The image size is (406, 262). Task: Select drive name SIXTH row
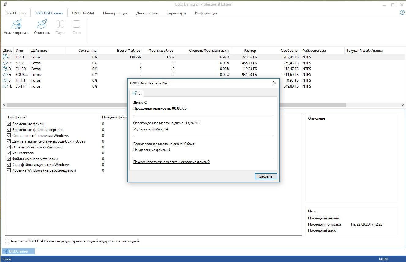click(x=20, y=86)
